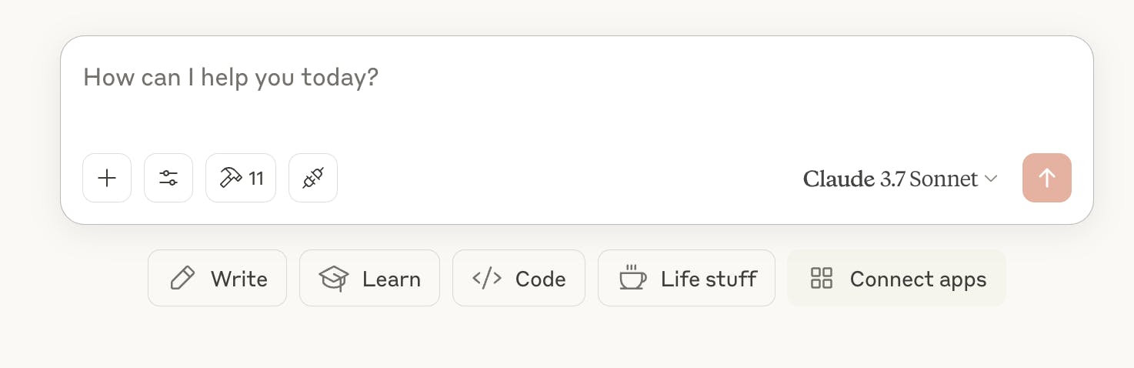Select the Write suggestion chip
The height and width of the screenshot is (368, 1134).
(x=217, y=278)
